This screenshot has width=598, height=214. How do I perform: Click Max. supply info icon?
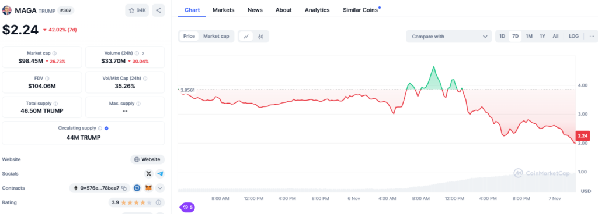(138, 103)
